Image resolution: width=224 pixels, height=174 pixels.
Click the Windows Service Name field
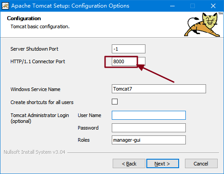click(x=159, y=89)
